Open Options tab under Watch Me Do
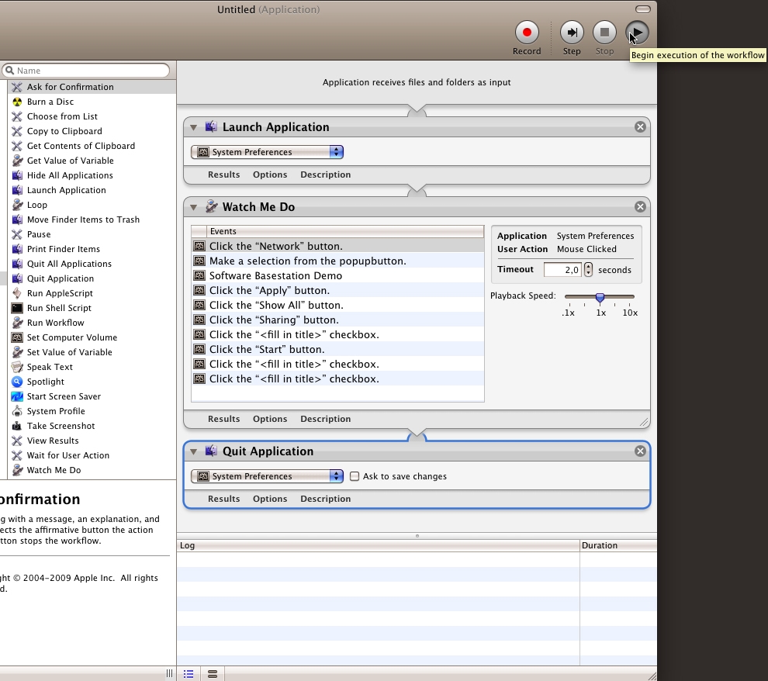Viewport: 768px width, 681px height. (270, 419)
